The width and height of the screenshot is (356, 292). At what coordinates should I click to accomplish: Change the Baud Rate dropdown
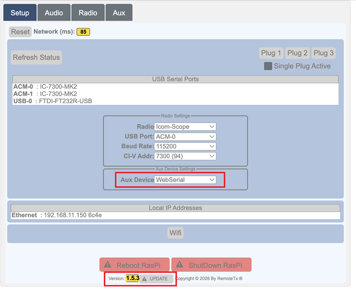(x=185, y=146)
